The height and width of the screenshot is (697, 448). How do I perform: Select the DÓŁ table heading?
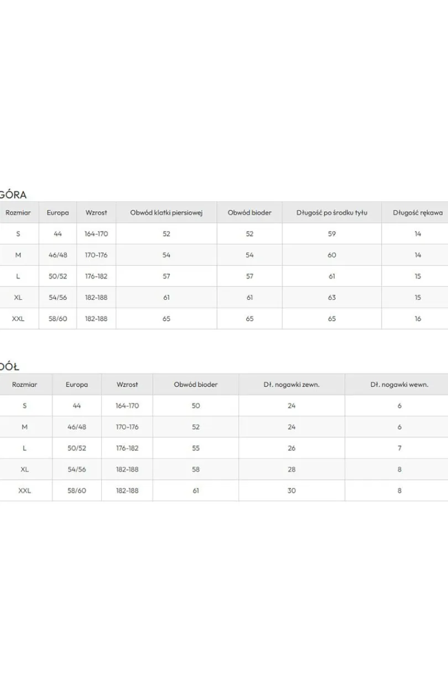click(9, 367)
